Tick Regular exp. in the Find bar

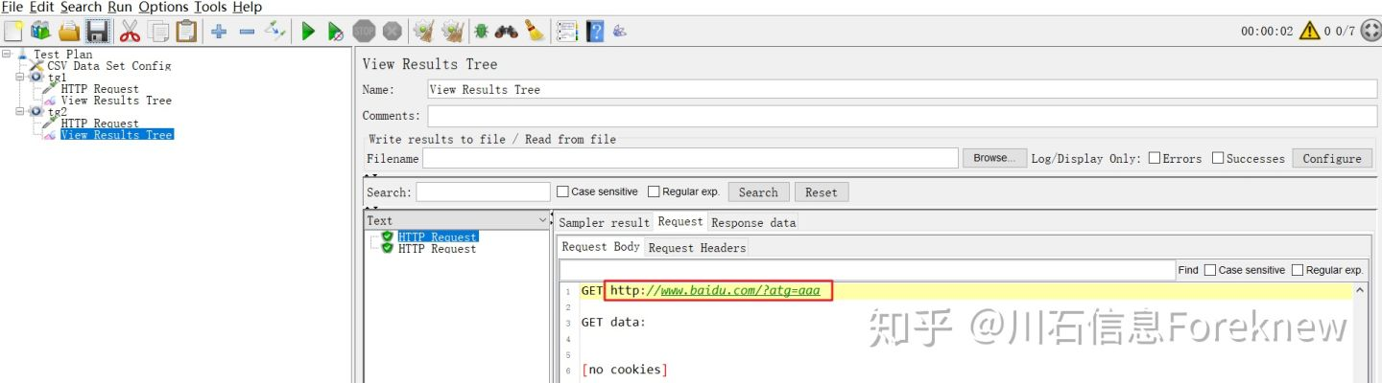1298,270
